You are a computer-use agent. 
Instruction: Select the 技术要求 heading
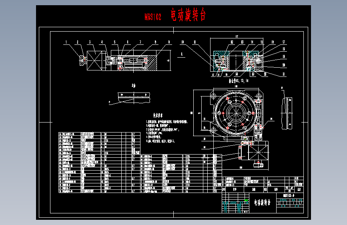(x=158, y=115)
